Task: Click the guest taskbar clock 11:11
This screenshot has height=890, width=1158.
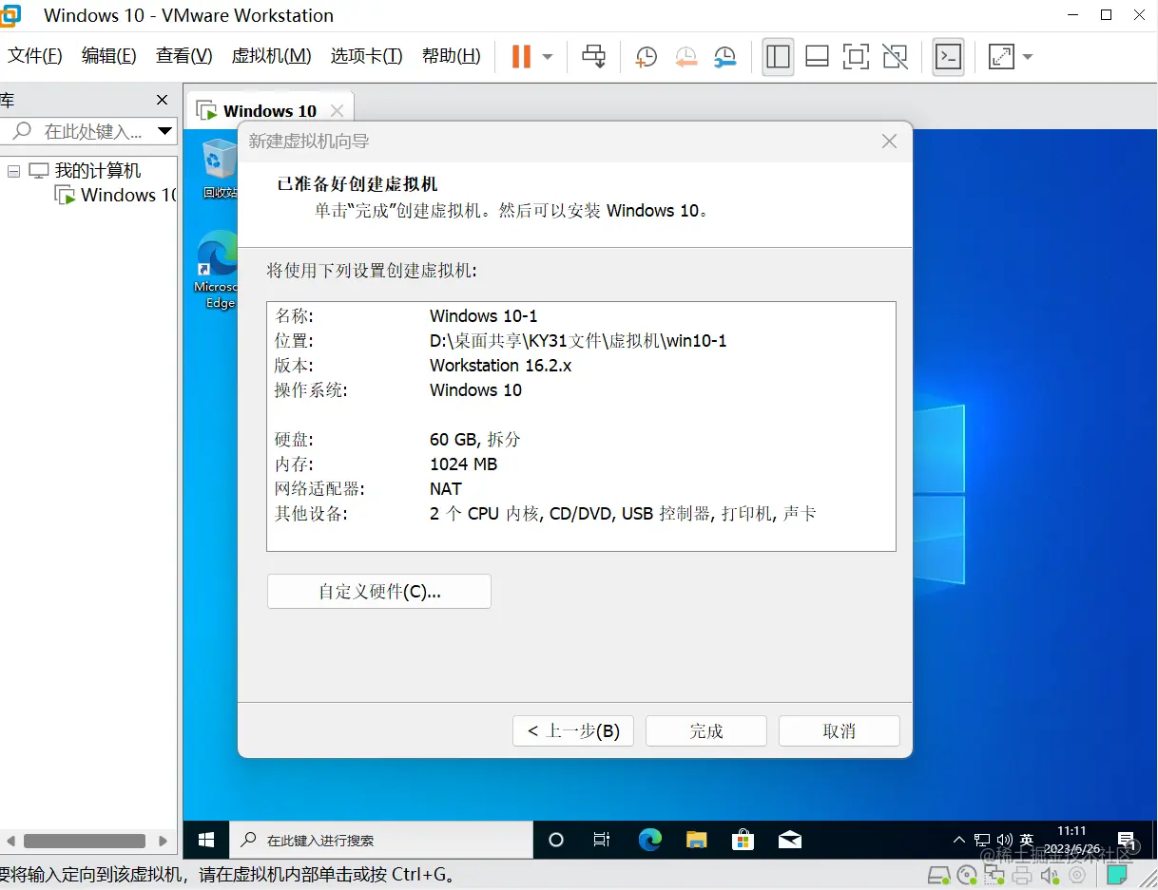Action: (1071, 840)
